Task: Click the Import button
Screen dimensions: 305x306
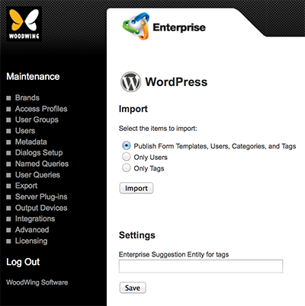Action: coord(136,188)
